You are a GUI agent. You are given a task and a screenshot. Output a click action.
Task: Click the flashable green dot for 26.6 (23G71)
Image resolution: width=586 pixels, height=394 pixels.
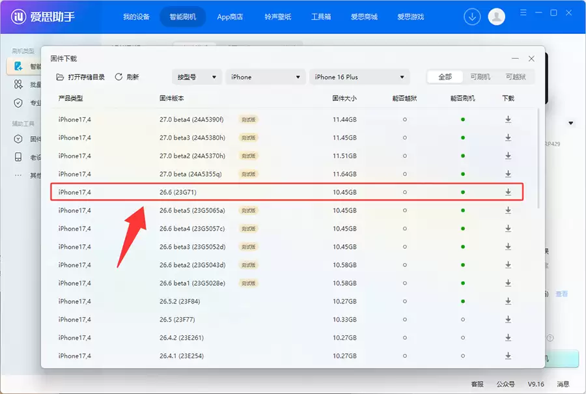[463, 192]
